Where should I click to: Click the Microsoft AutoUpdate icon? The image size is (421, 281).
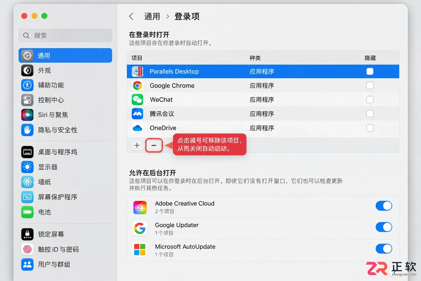click(140, 250)
